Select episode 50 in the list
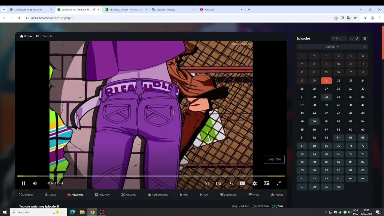 [x=314, y=121]
